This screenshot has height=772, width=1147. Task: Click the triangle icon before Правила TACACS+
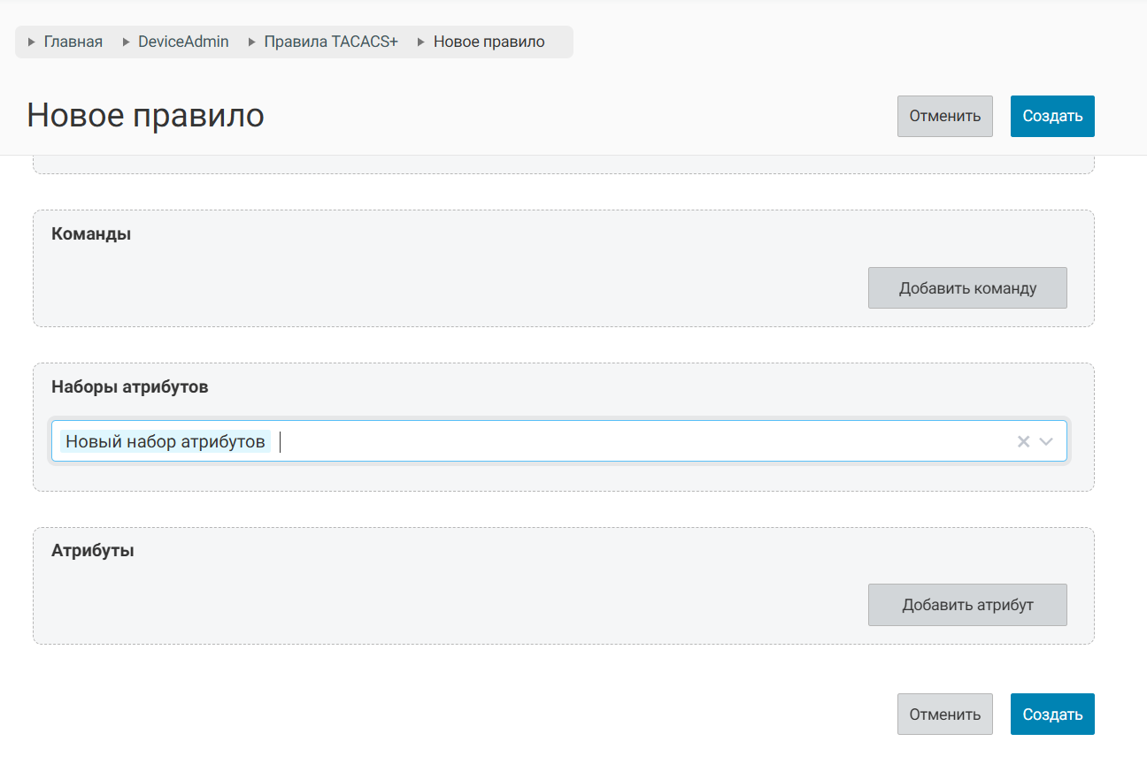[252, 42]
